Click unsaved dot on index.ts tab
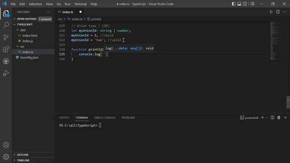This screenshot has width=290, height=163. pyautogui.click(x=81, y=12)
